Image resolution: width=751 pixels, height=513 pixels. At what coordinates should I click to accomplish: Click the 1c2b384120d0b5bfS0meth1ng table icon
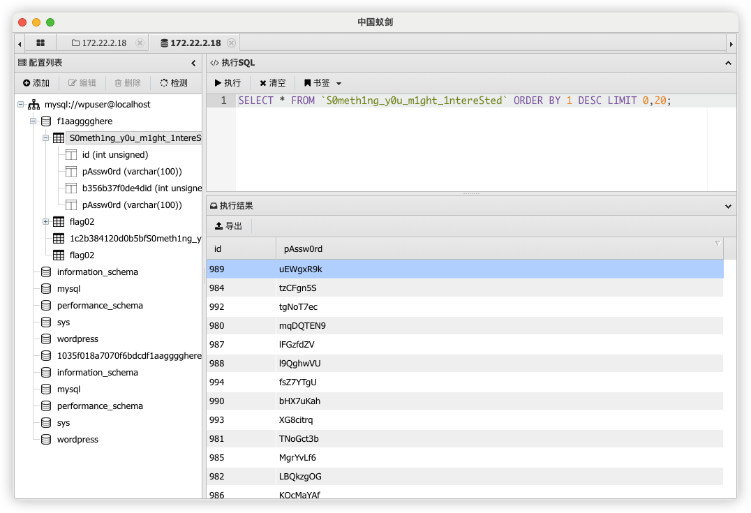tap(59, 239)
